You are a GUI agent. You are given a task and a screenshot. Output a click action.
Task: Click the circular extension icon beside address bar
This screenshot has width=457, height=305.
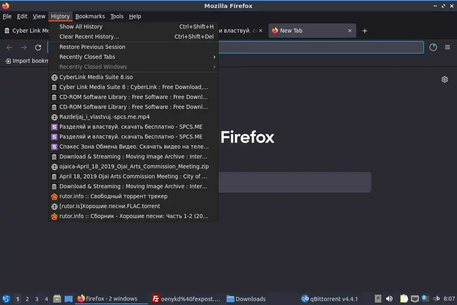pyautogui.click(x=433, y=47)
